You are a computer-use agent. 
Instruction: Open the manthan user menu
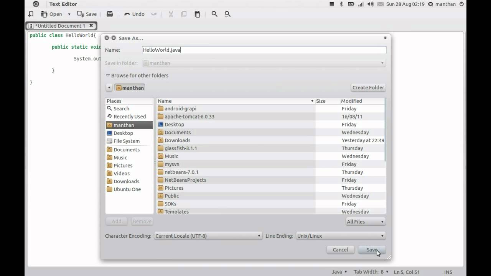(442, 4)
